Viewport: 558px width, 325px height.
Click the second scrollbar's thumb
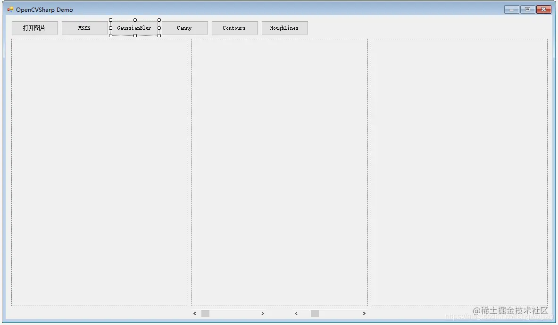(x=314, y=313)
